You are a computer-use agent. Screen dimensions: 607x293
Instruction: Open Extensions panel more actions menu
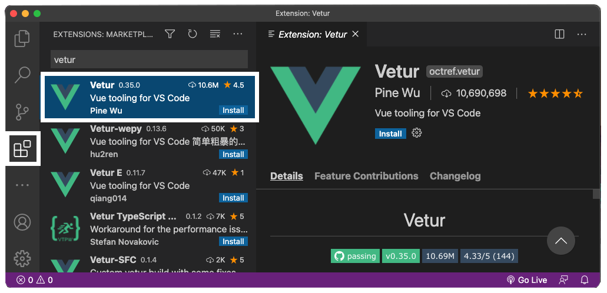click(238, 34)
